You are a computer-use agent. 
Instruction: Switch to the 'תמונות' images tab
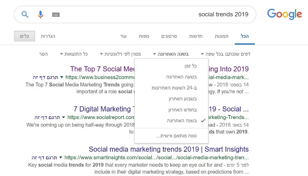[x=222, y=36]
